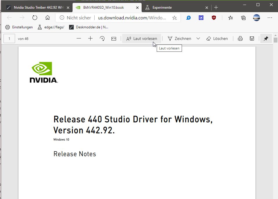The image size is (278, 199).
Task: Reload the current page
Action: [x=35, y=18]
